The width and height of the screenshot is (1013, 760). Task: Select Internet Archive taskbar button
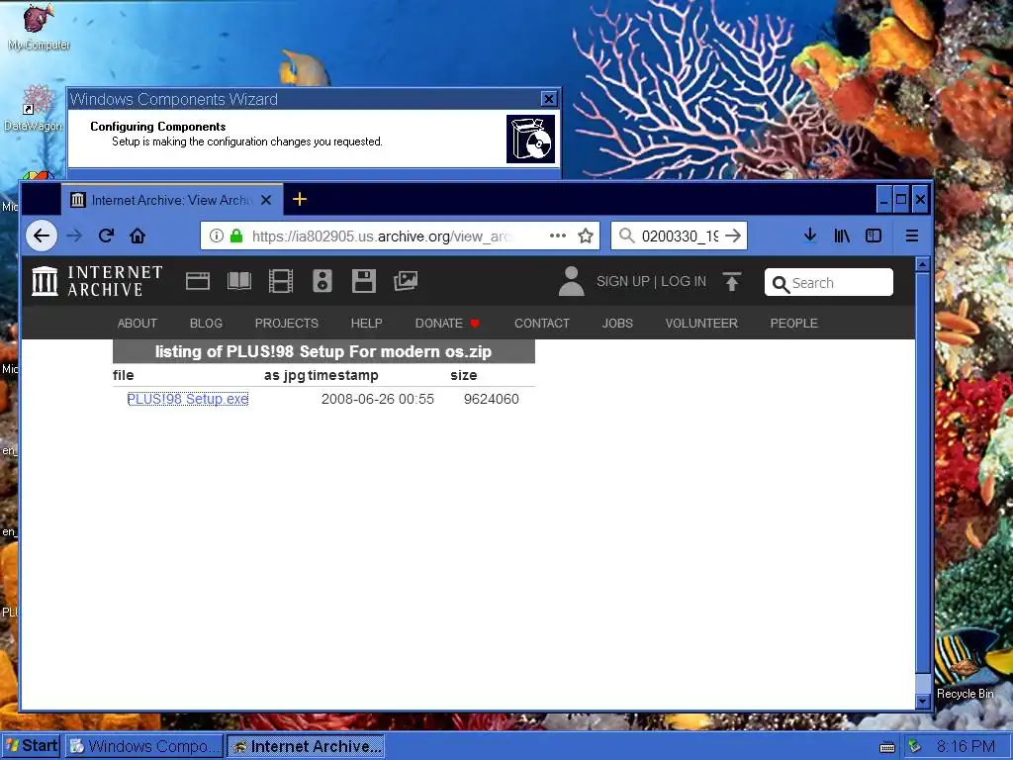click(x=306, y=746)
